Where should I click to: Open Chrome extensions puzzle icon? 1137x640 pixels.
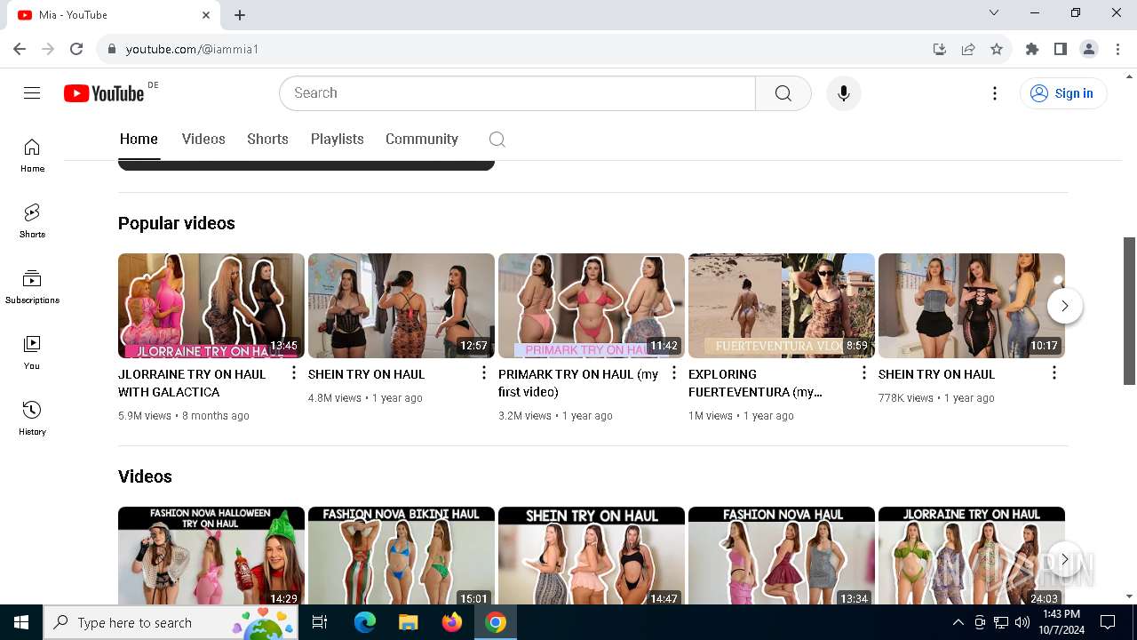click(1032, 49)
